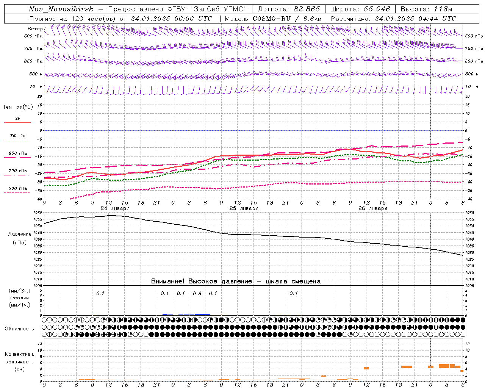Click the 'Давление' pressure label

click(x=20, y=234)
